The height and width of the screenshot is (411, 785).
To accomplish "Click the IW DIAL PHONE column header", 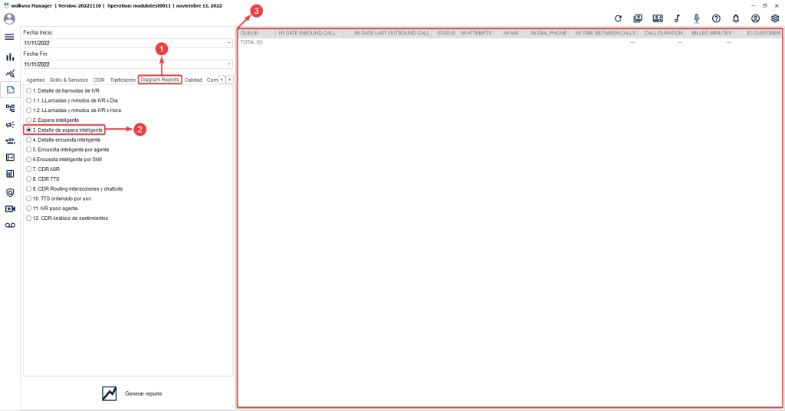I will coord(545,33).
